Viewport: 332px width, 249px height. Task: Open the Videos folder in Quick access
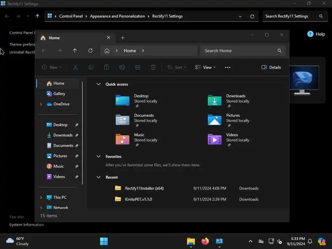point(229,139)
